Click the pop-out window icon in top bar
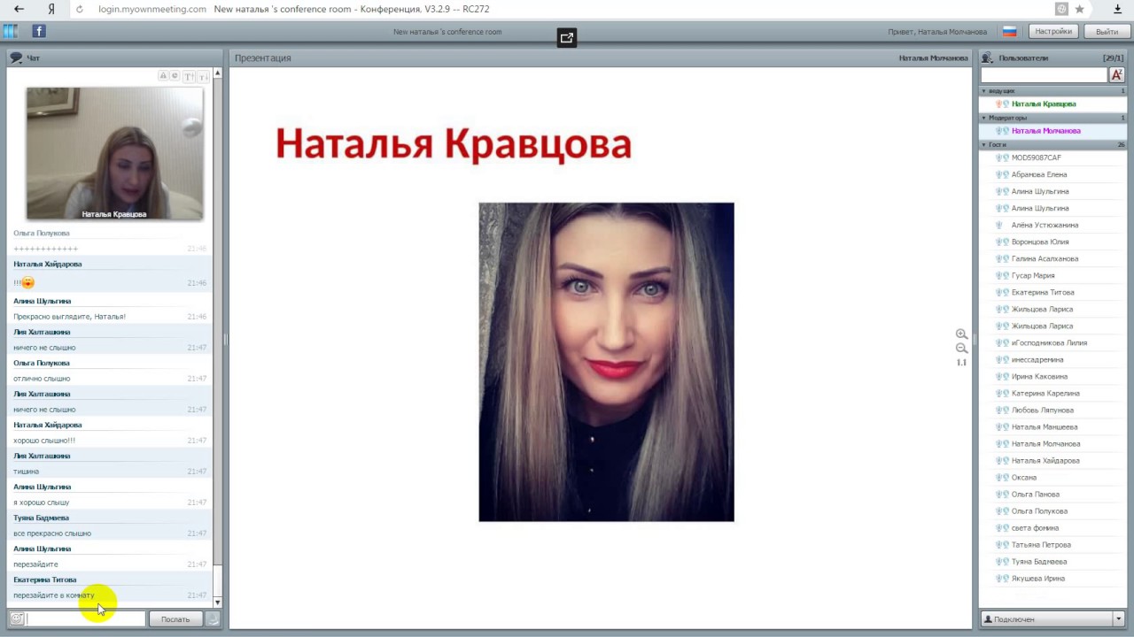This screenshot has width=1134, height=637. coord(567,37)
